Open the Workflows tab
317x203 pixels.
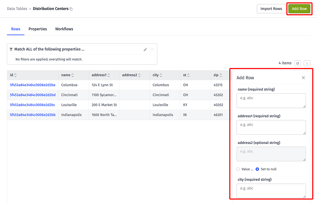click(x=64, y=29)
